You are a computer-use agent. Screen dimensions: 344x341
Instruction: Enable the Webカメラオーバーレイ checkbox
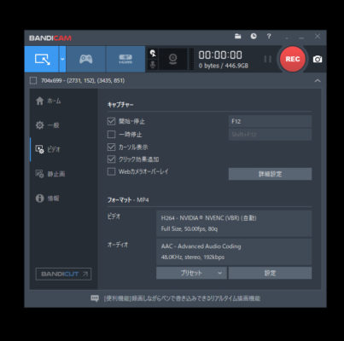tap(111, 171)
